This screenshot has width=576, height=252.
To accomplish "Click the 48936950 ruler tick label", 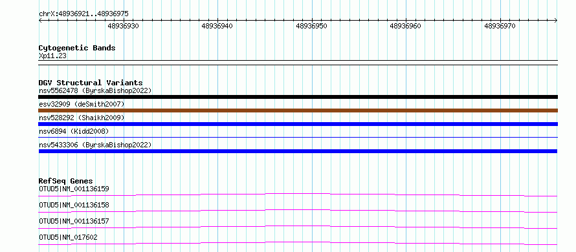I will click(312, 26).
